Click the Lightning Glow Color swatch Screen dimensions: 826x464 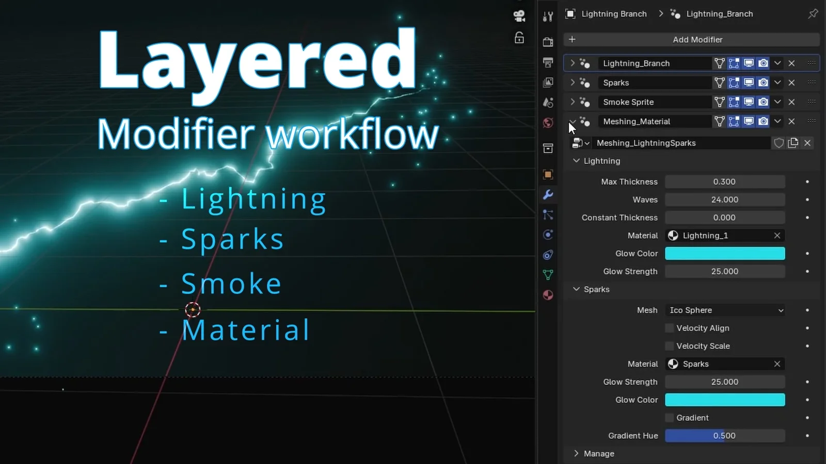[x=725, y=254]
